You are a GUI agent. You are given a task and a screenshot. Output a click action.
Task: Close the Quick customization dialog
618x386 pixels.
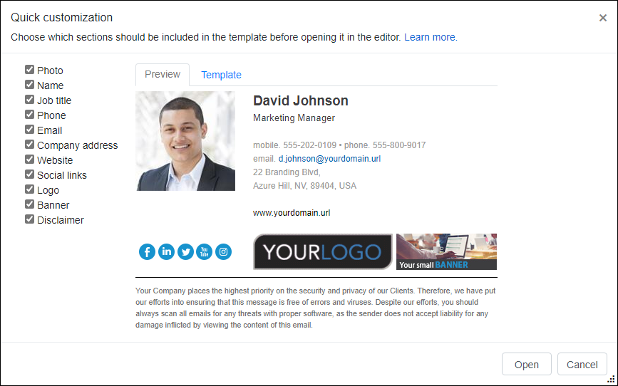602,18
